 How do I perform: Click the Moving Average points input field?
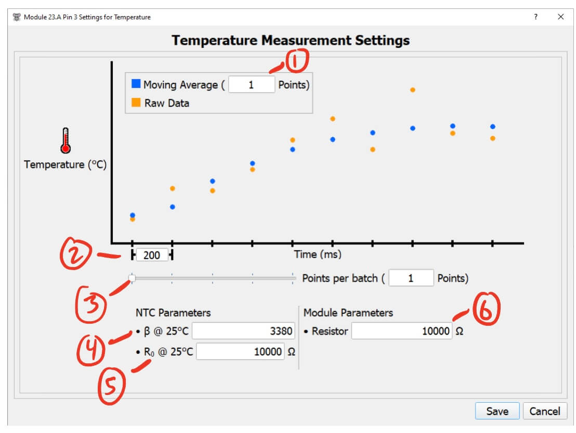tap(251, 85)
